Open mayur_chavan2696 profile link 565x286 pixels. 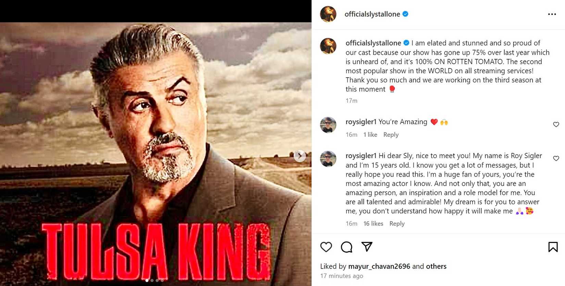(379, 266)
